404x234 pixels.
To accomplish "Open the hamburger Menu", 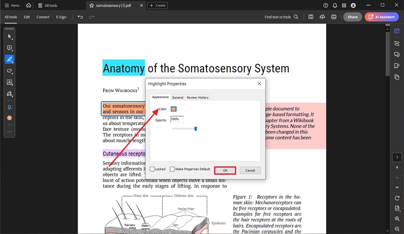I will 12,5.
